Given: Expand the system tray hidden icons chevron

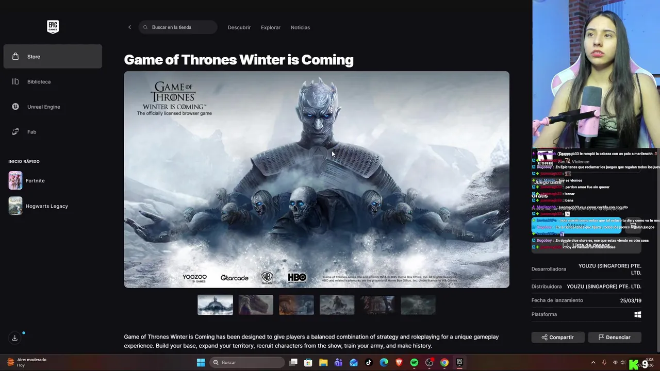Looking at the screenshot, I should point(593,363).
